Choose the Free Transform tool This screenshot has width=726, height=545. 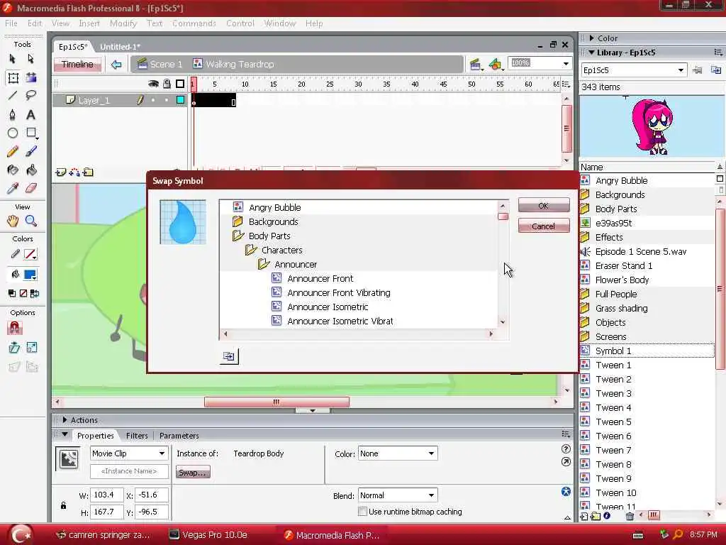(x=13, y=77)
